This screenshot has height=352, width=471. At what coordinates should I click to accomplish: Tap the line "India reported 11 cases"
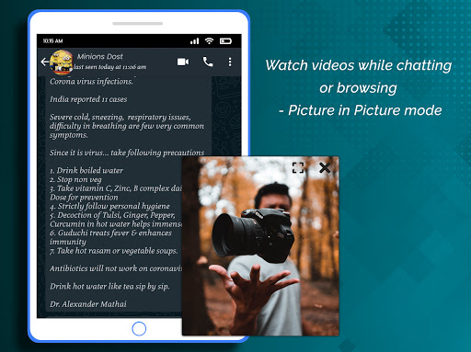coord(88,99)
